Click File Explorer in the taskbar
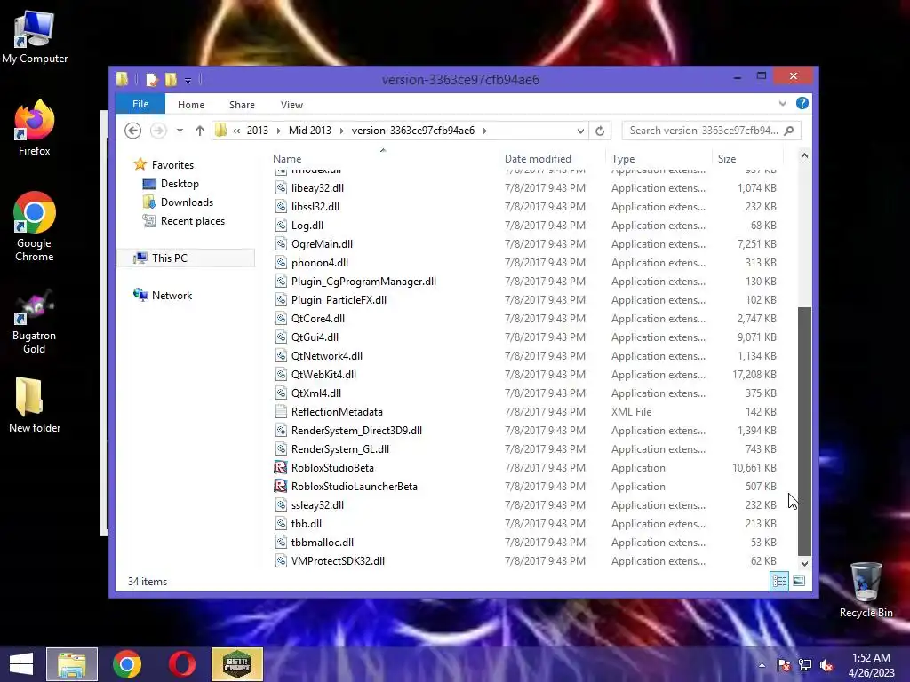 click(72, 664)
